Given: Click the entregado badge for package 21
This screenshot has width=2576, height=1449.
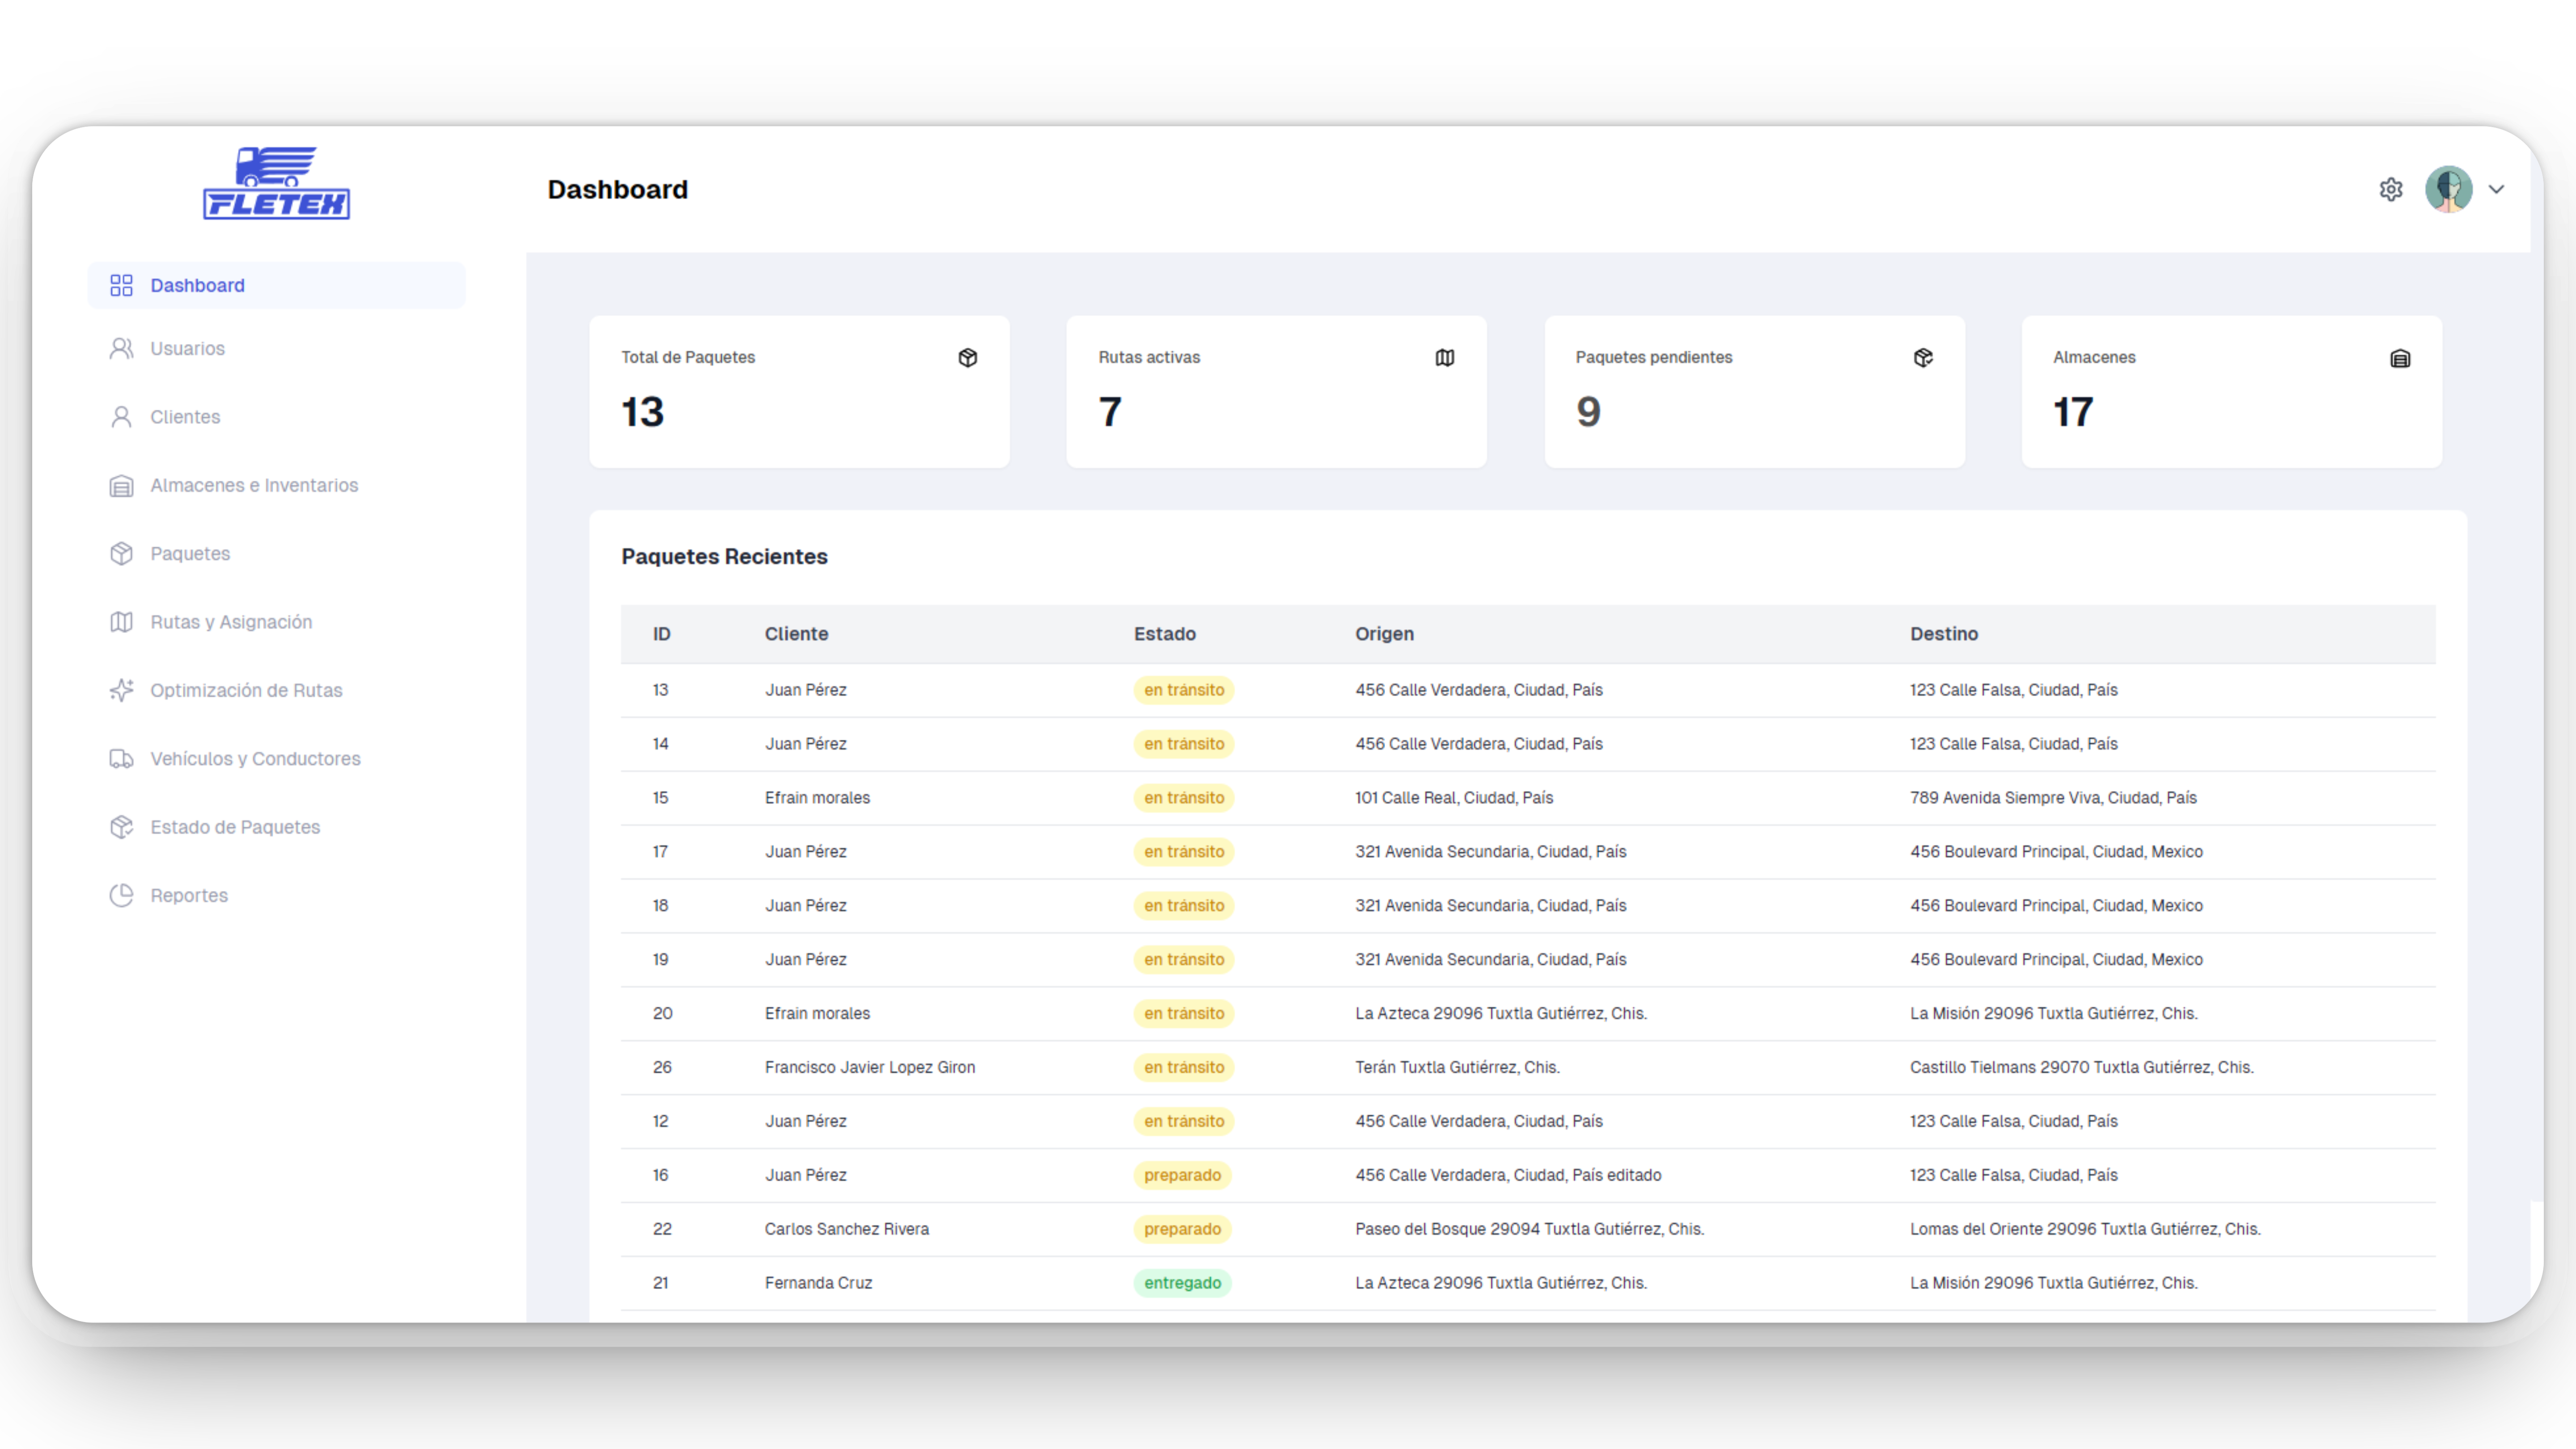Looking at the screenshot, I should [x=1183, y=1284].
